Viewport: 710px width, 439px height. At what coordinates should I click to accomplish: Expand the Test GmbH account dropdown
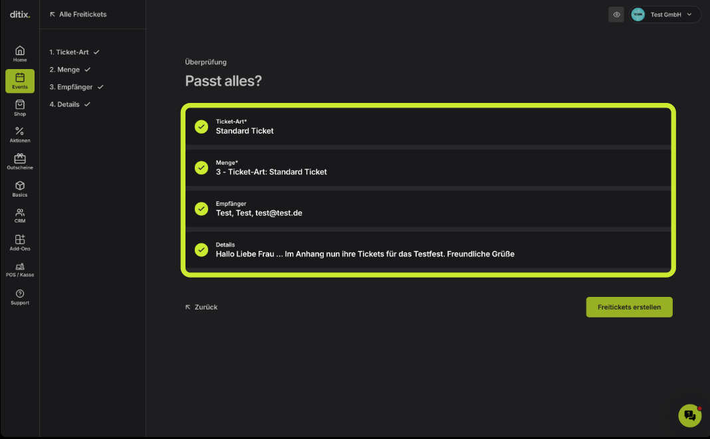tap(664, 15)
